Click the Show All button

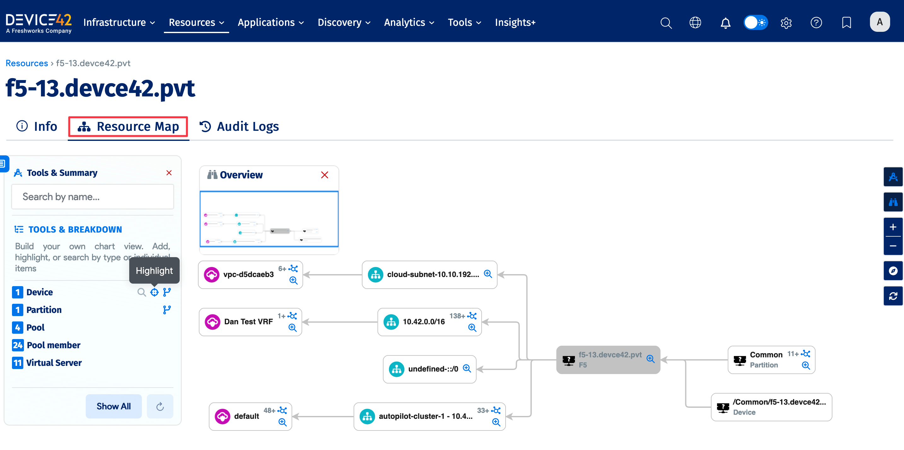113,406
